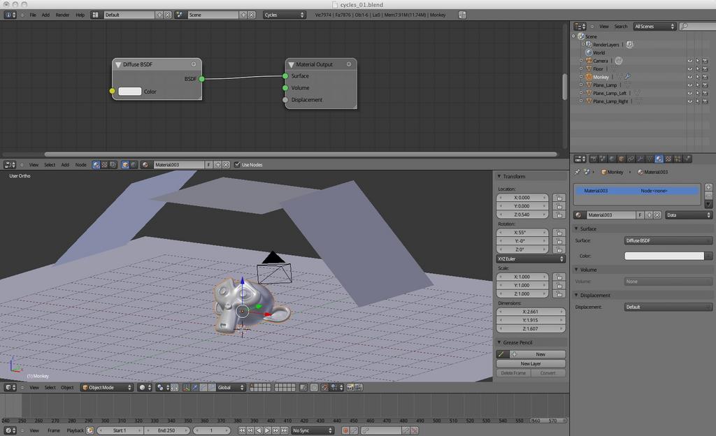Jump to the start frame button
This screenshot has width=716, height=436.
242,430
